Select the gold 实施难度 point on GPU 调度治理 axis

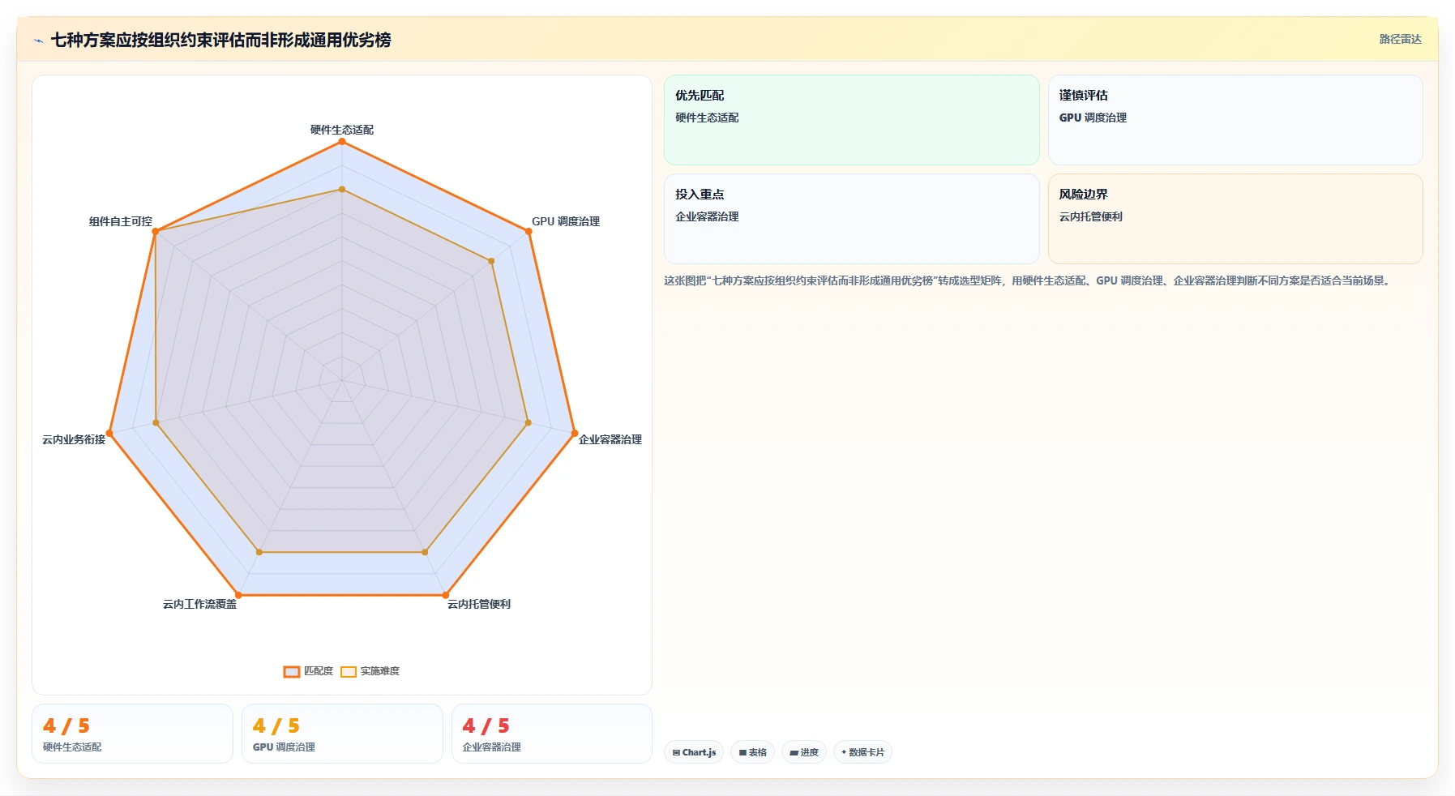coord(491,261)
